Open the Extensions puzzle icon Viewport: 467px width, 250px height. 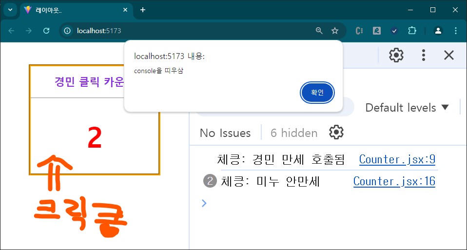(x=412, y=31)
